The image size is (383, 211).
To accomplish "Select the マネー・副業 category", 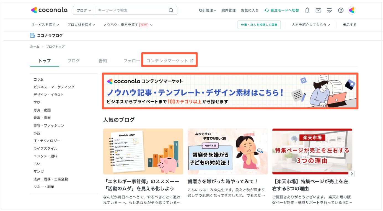I will (44, 187).
